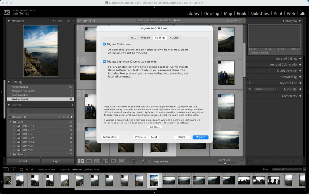Select the Prepare tab in dialog
Screen dimensions: 309x194
point(146,37)
